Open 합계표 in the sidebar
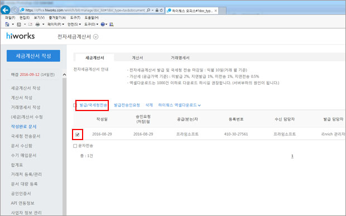This screenshot has height=216, width=346. [17, 165]
